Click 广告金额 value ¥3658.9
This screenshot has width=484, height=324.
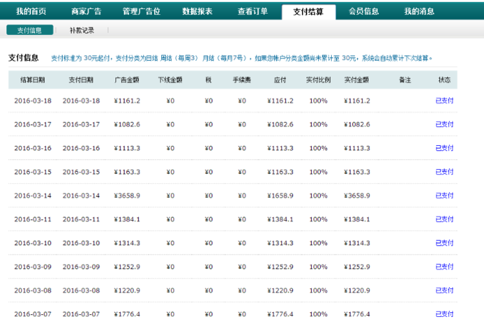[x=127, y=196]
